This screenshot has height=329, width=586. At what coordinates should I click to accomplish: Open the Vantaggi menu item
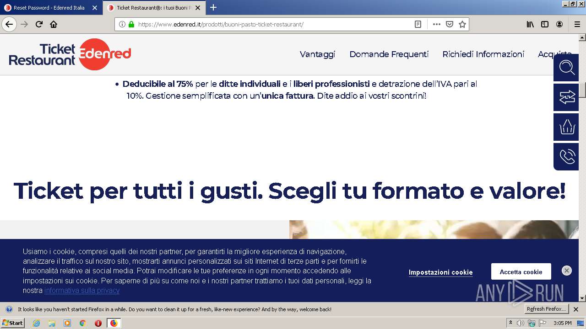318,54
